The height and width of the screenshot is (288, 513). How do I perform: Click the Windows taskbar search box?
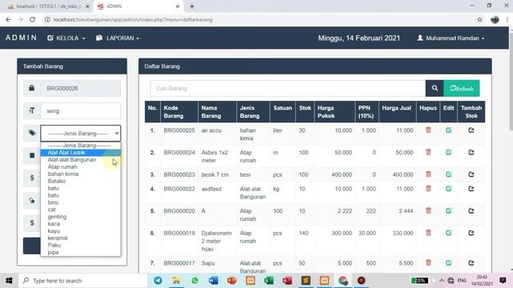pyautogui.click(x=83, y=281)
